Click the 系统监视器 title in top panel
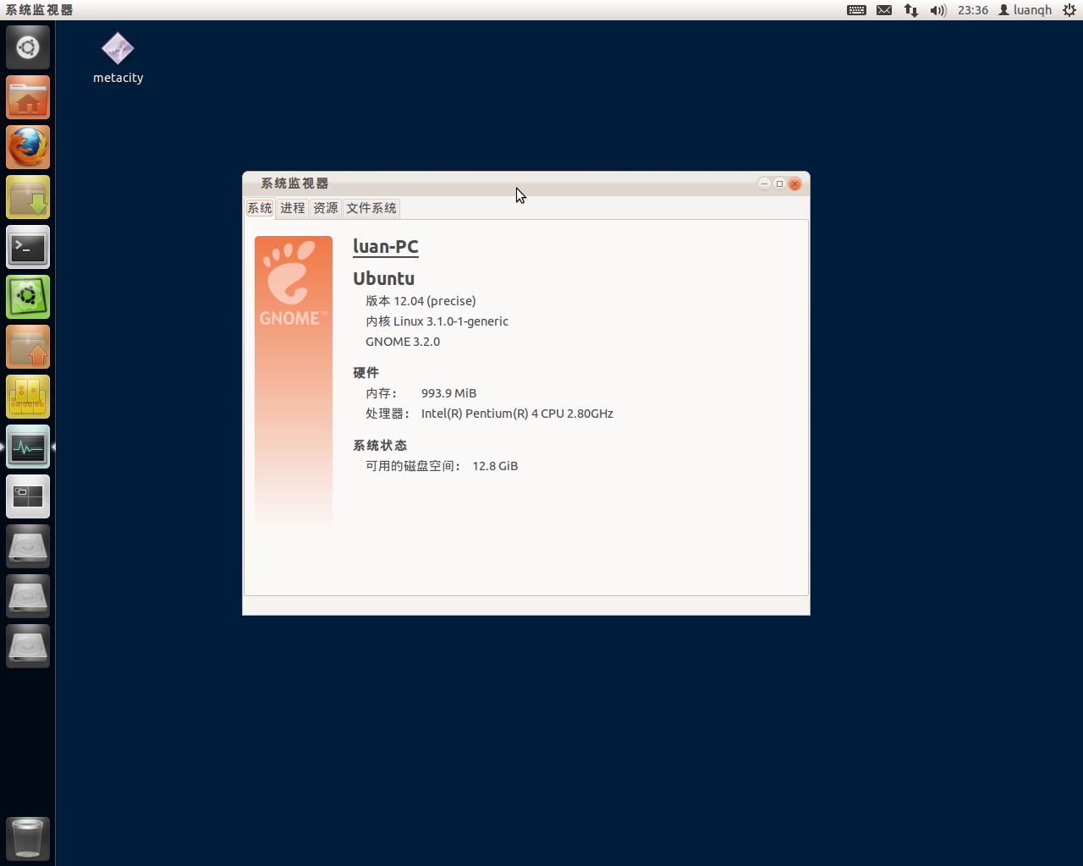The image size is (1083, 866). 39,10
